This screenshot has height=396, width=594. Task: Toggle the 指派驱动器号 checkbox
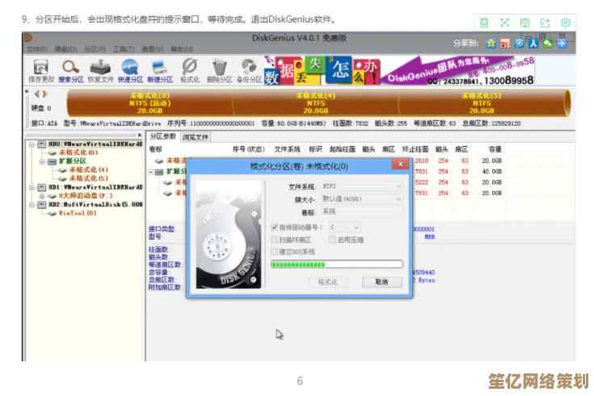pos(275,227)
